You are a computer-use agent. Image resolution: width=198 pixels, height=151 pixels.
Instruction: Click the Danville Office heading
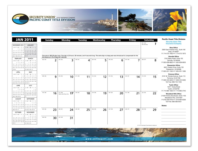174,56
